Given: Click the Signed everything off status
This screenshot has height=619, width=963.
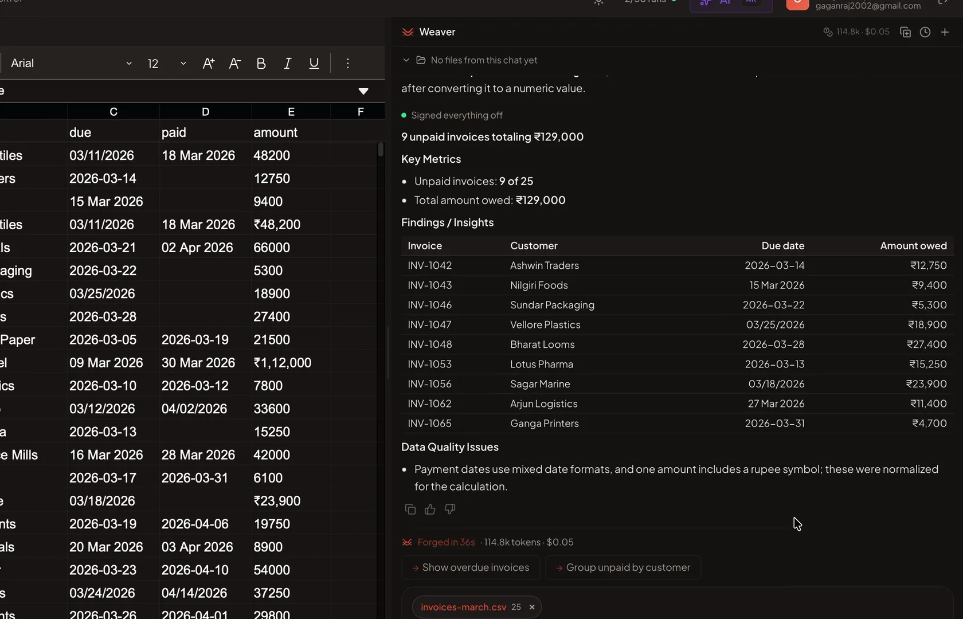Looking at the screenshot, I should point(457,115).
